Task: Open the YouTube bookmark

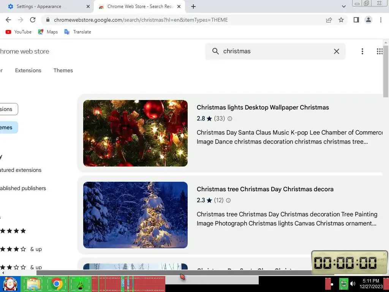Action: pos(19,32)
